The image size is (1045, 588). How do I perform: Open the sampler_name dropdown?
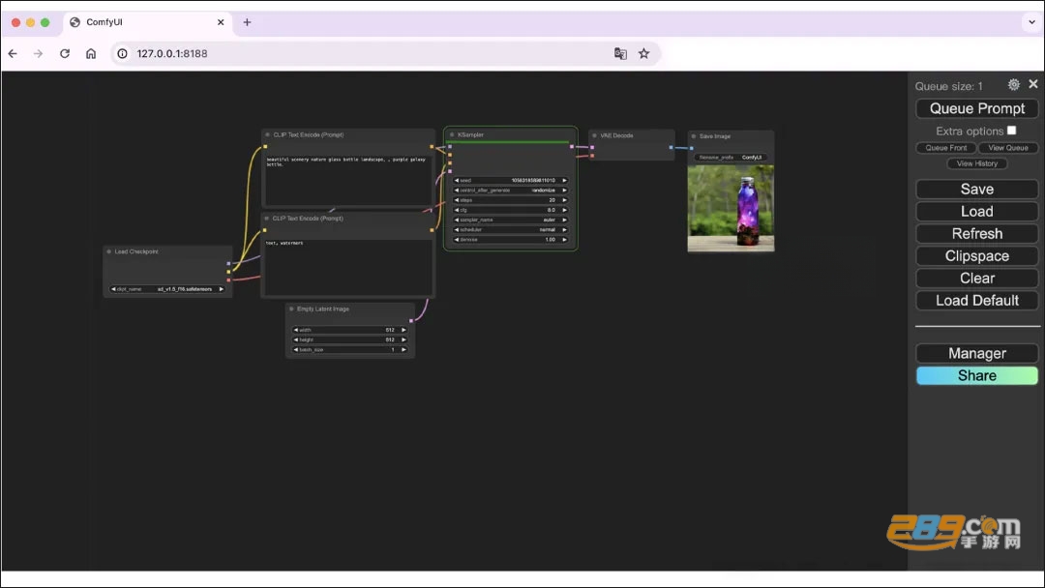click(511, 220)
